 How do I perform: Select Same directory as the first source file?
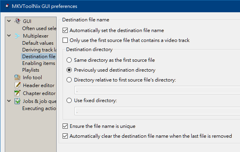[x=69, y=60]
